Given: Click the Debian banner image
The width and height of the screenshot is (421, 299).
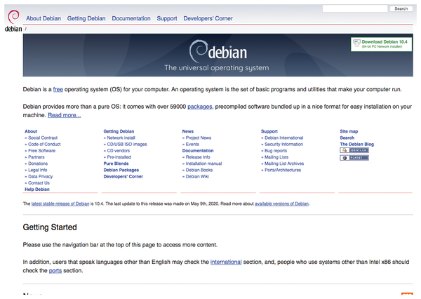Looking at the screenshot, I should tap(218, 55).
